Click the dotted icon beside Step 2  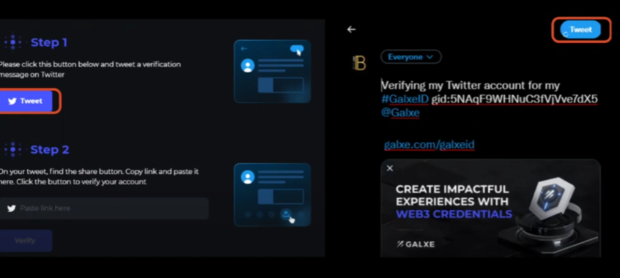click(12, 149)
